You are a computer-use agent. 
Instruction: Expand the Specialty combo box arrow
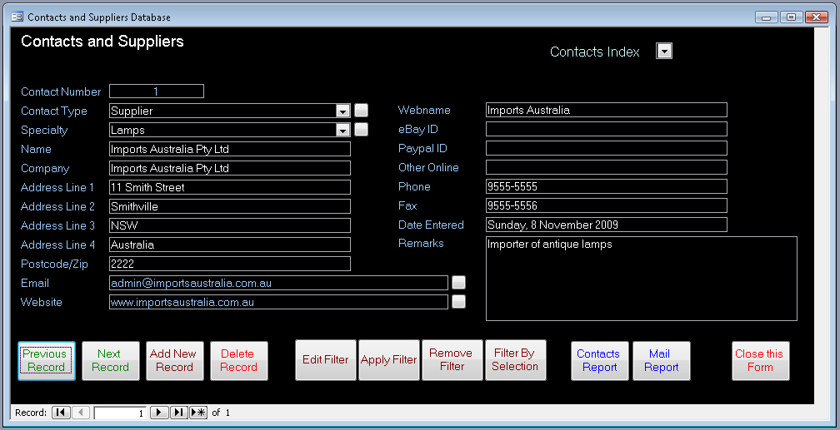click(x=342, y=130)
